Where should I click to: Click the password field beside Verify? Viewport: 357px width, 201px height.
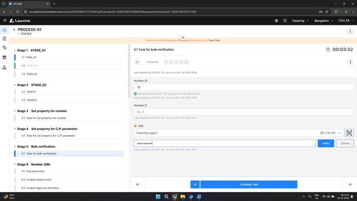pos(225,143)
